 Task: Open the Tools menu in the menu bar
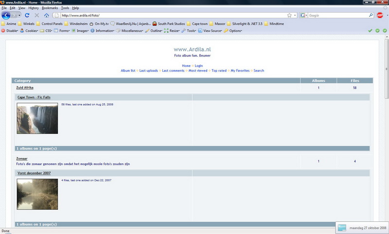65,8
